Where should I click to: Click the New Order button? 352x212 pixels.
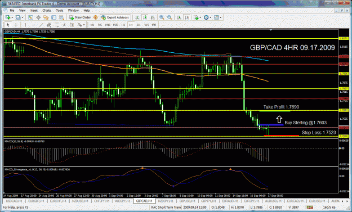pos(80,17)
